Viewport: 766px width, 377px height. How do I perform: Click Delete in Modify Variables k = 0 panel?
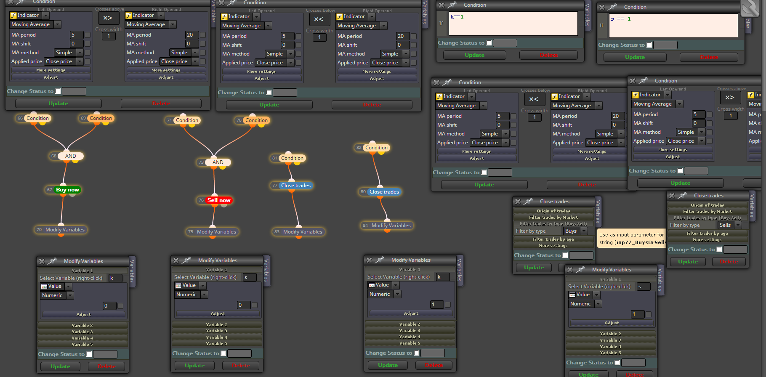pyautogui.click(x=106, y=366)
